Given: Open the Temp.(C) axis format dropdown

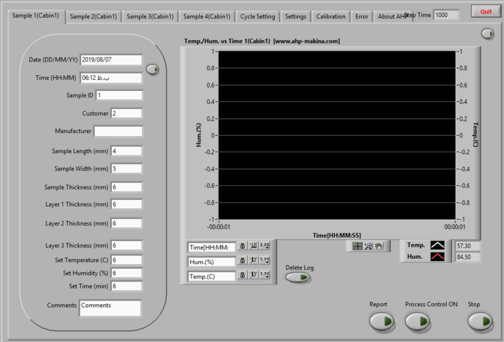Looking at the screenshot, I should click(x=265, y=276).
